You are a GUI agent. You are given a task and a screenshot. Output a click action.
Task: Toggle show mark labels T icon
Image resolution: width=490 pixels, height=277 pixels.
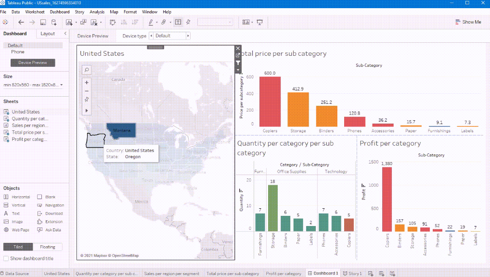click(x=178, y=22)
